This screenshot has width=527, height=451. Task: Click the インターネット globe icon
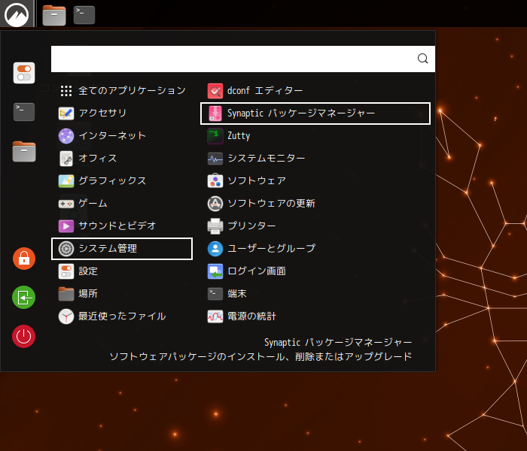tap(66, 136)
